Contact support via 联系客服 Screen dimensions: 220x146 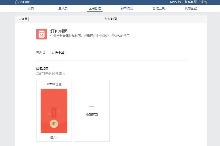point(190,2)
